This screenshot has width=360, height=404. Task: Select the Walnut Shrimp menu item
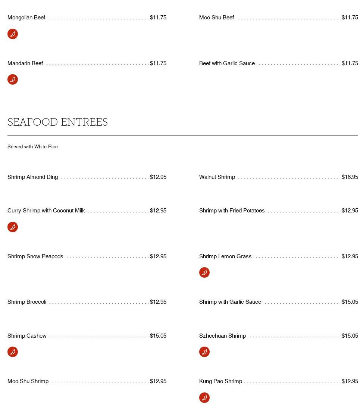pos(217,177)
